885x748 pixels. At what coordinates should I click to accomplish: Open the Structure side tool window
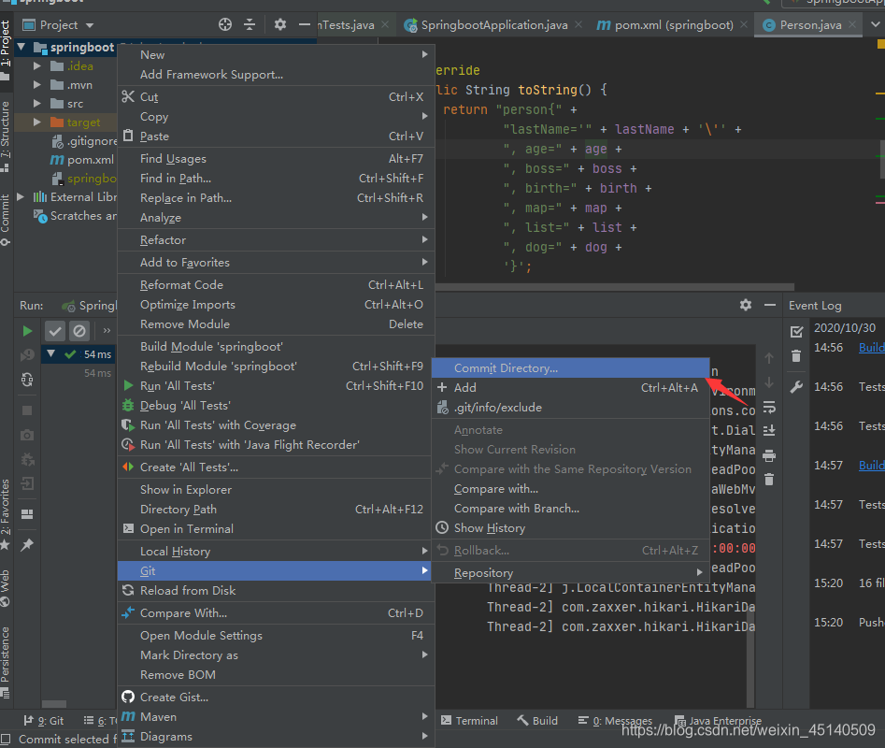tap(5, 137)
